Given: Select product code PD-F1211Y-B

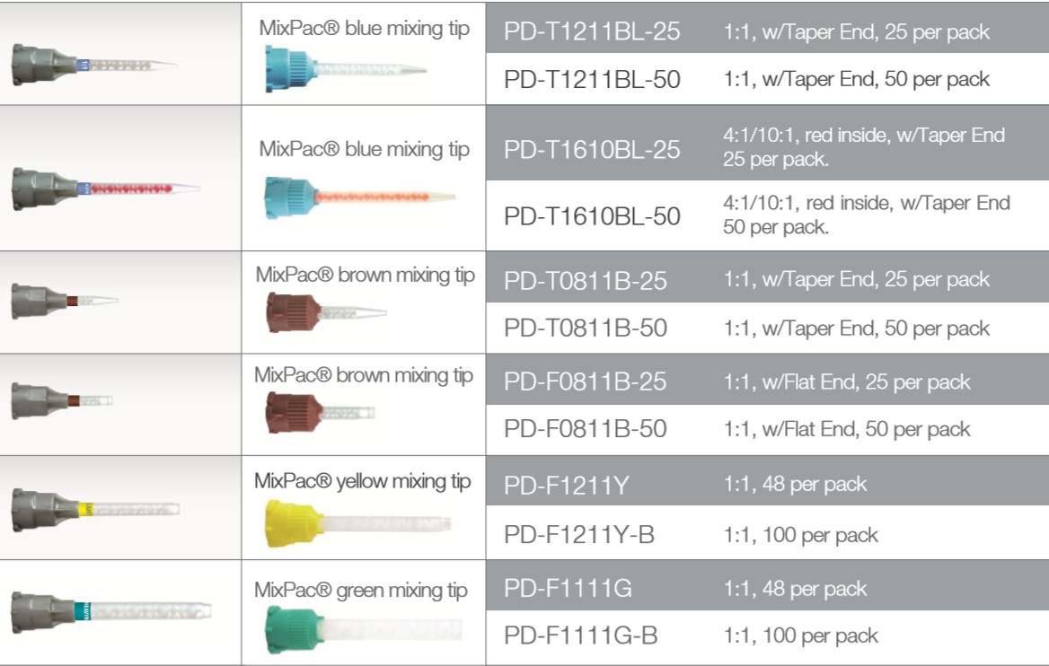Looking at the screenshot, I should pos(579,535).
